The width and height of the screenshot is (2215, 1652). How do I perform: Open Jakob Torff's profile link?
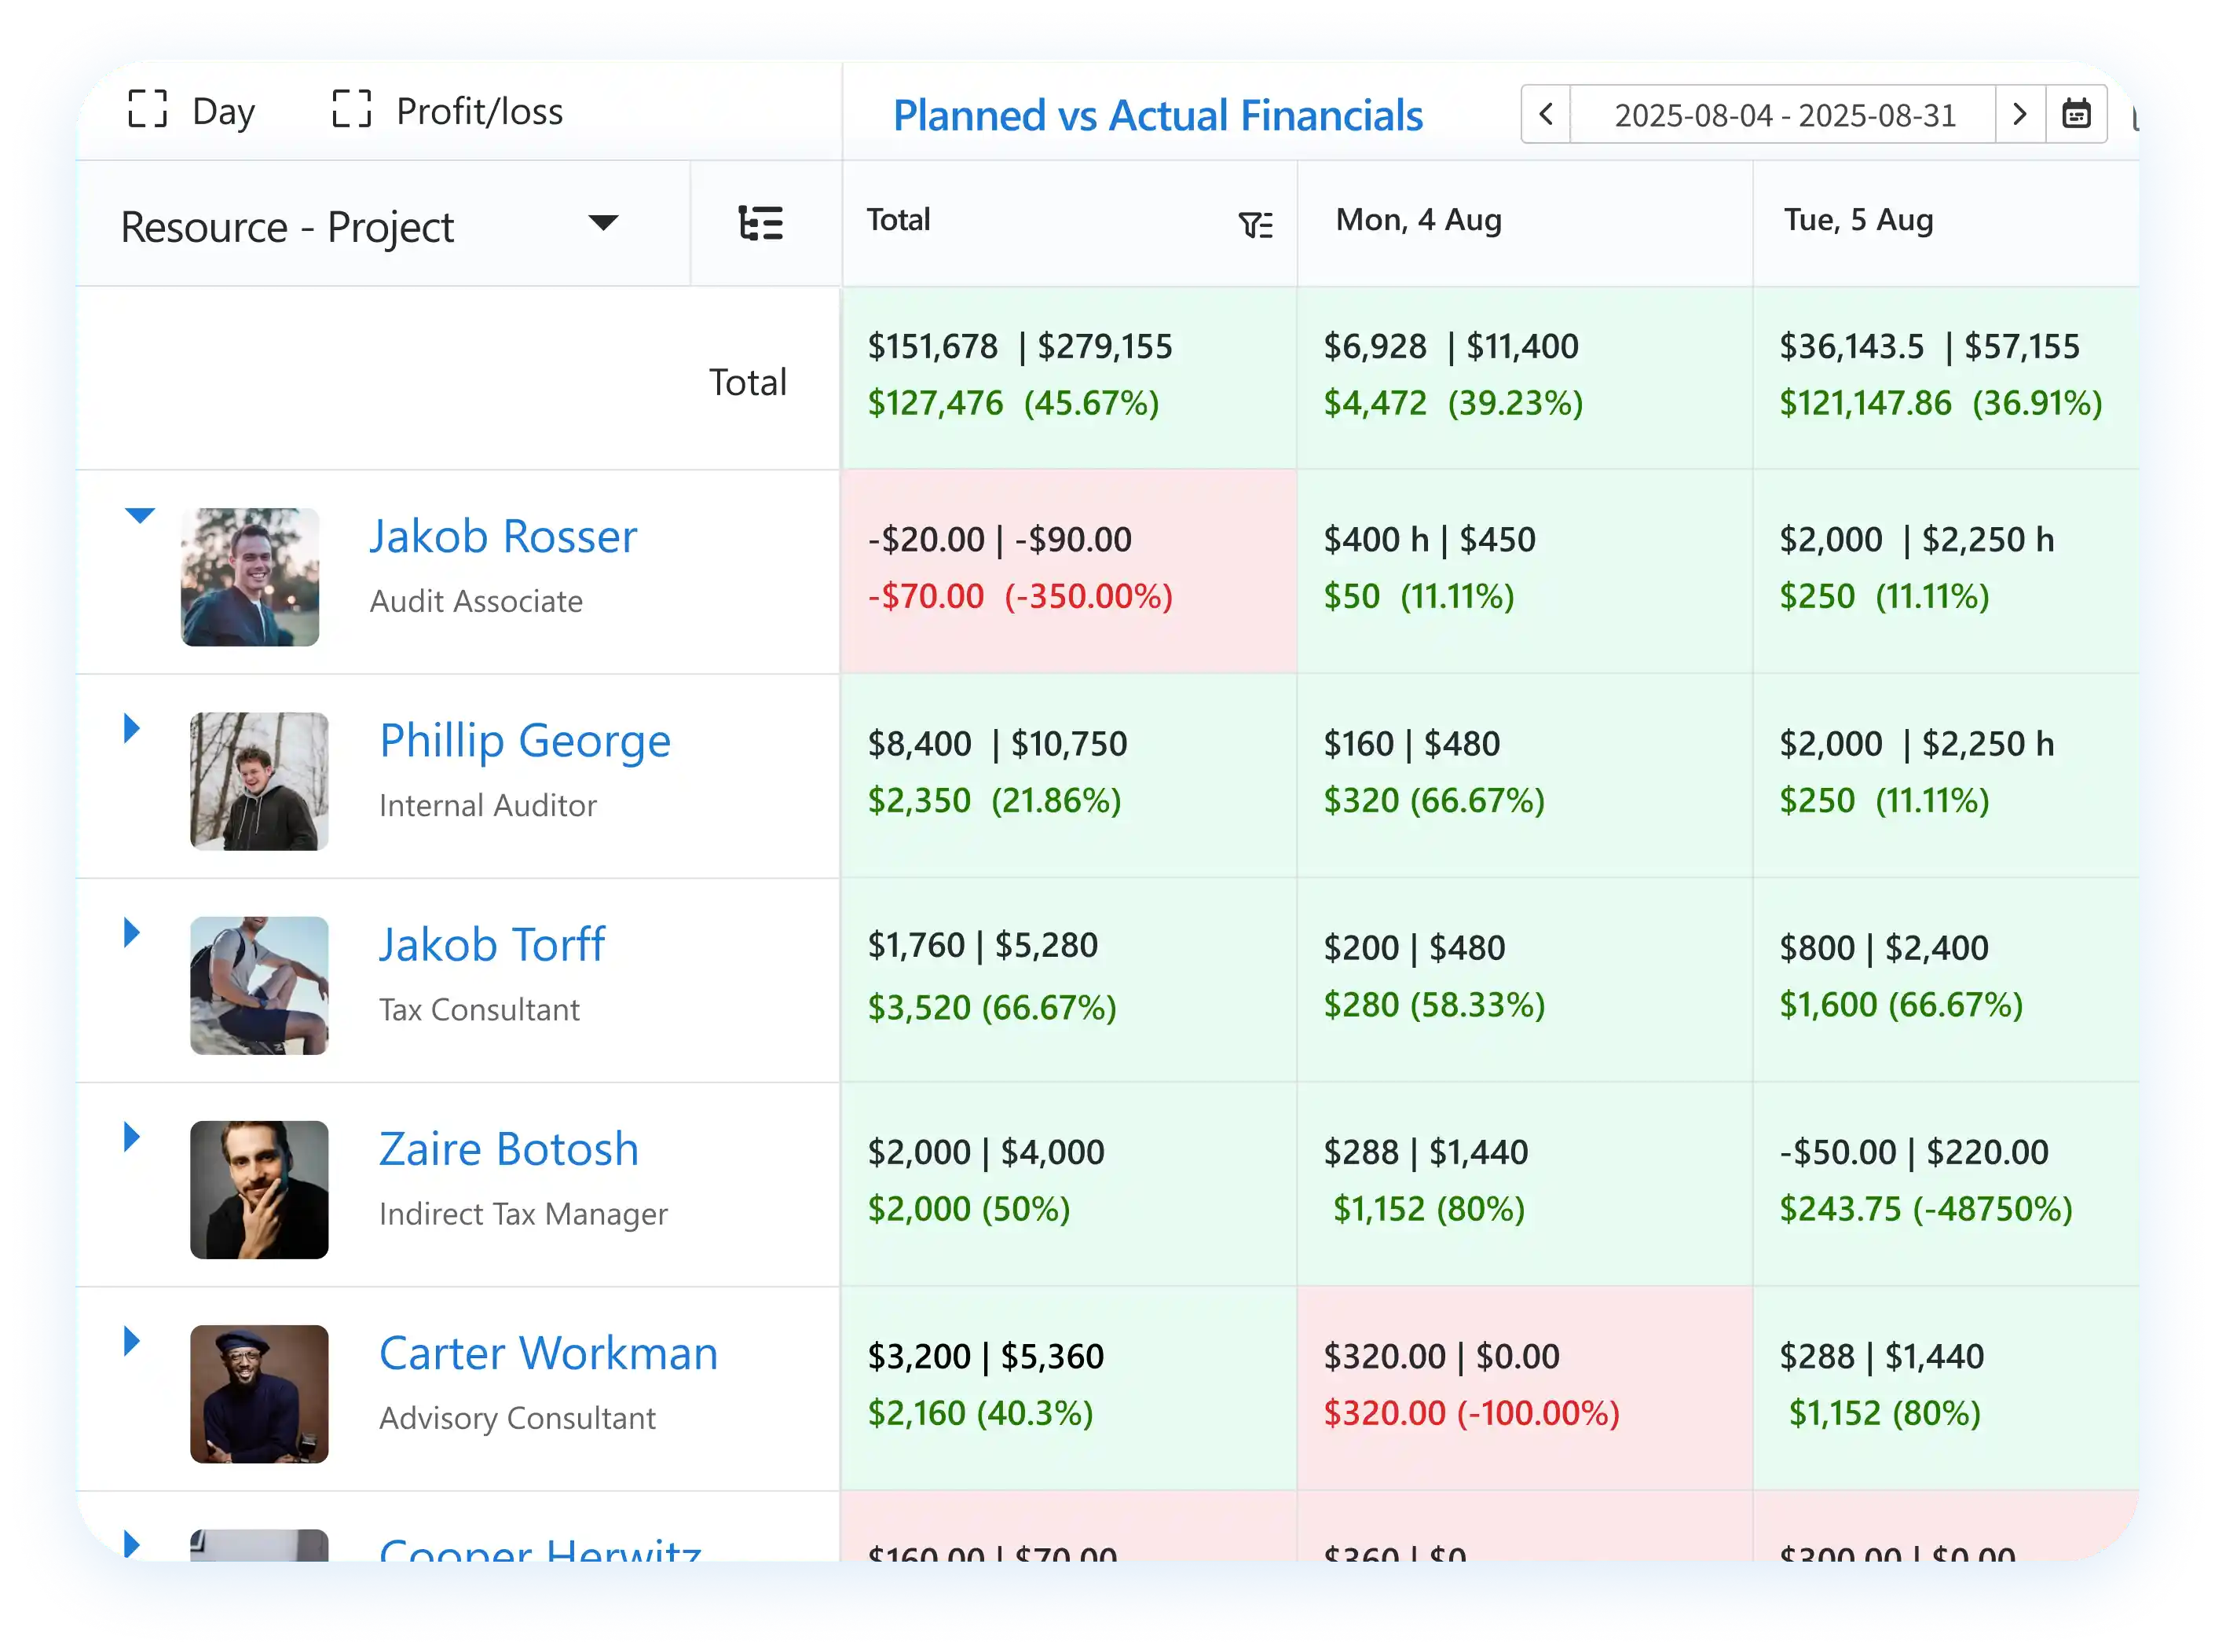tap(492, 944)
